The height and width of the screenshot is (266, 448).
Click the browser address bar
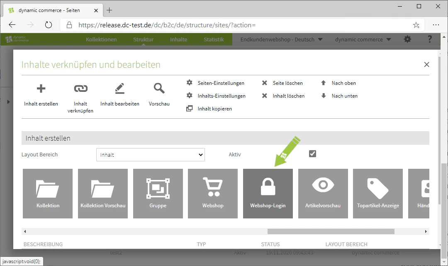tap(242, 25)
